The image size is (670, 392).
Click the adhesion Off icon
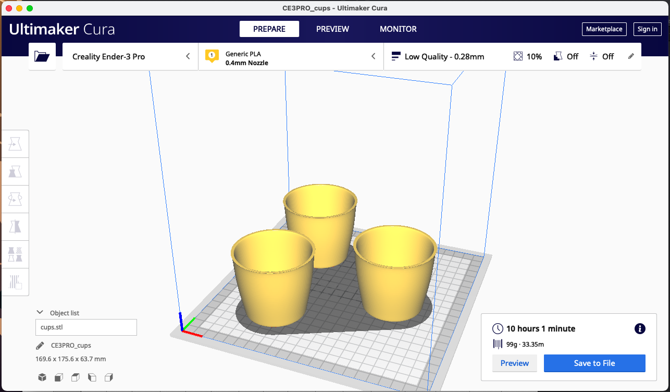593,56
